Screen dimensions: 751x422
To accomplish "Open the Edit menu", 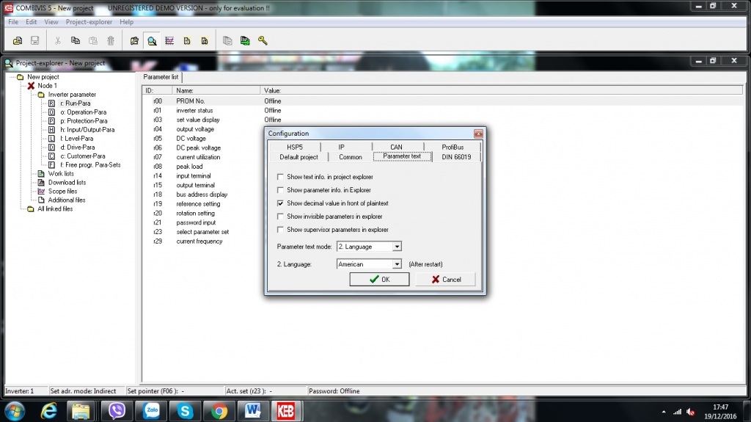I will (31, 22).
